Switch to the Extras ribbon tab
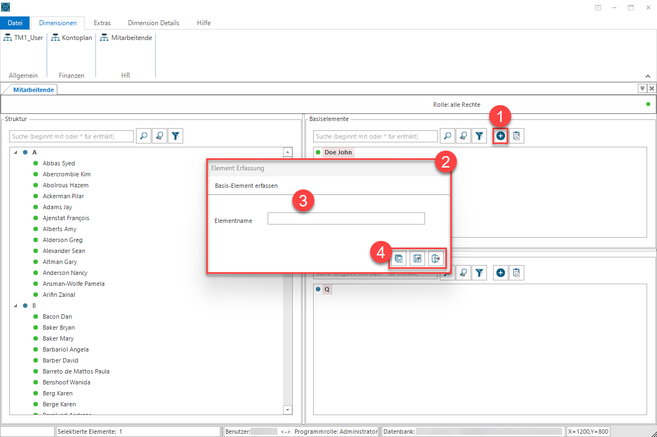 coord(102,23)
